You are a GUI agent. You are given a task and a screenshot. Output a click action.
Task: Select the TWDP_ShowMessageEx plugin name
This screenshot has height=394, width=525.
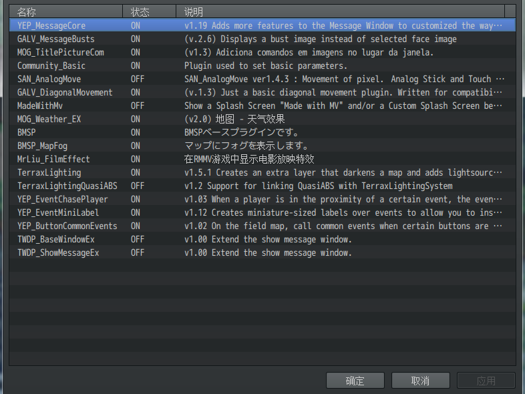pyautogui.click(x=58, y=252)
